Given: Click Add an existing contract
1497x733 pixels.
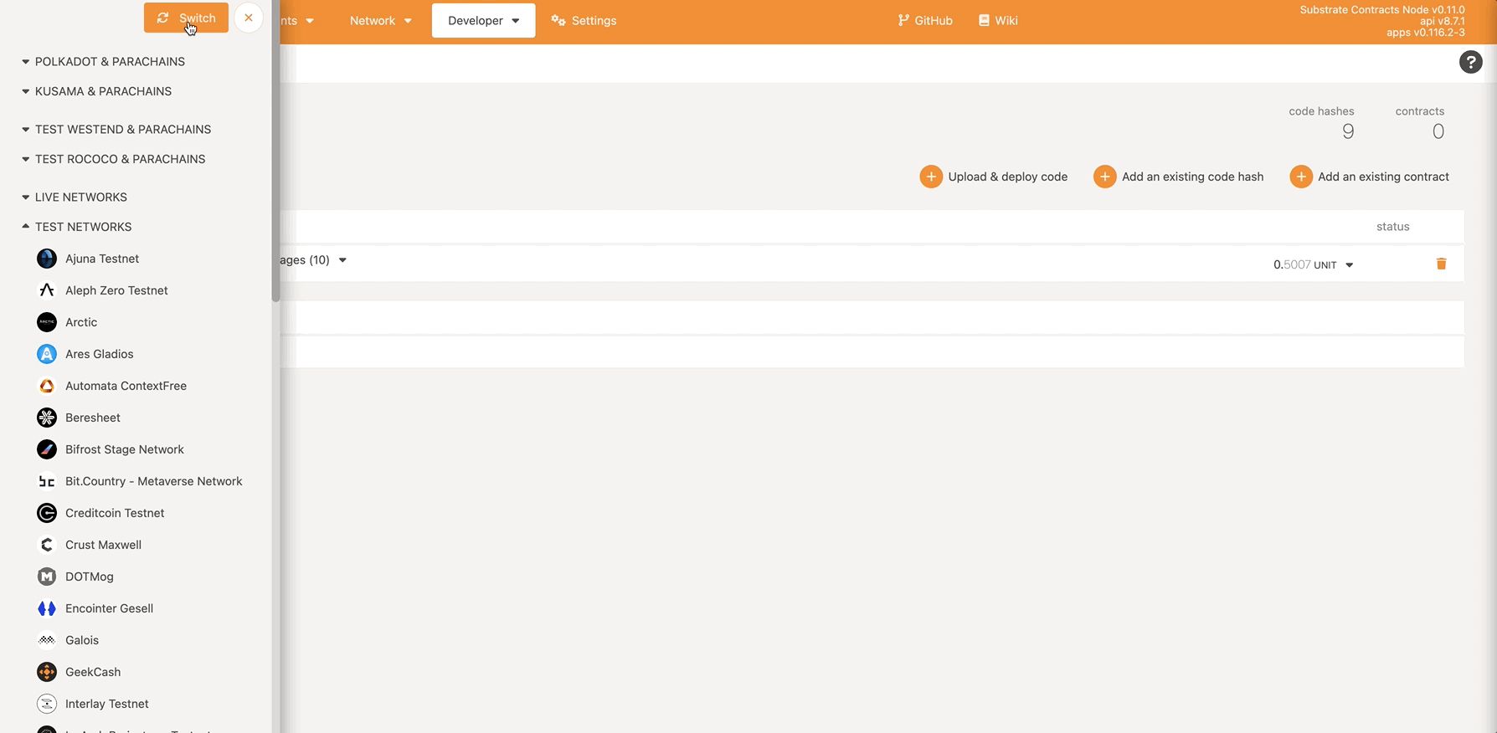Looking at the screenshot, I should pyautogui.click(x=1370, y=177).
